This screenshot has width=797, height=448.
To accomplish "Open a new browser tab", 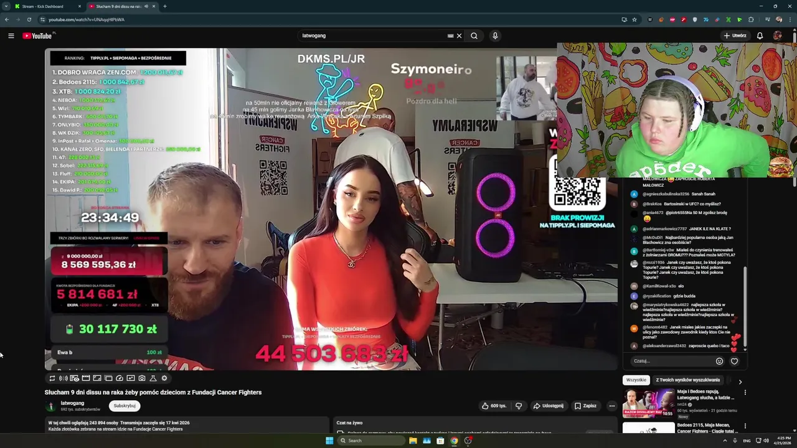I will [164, 6].
